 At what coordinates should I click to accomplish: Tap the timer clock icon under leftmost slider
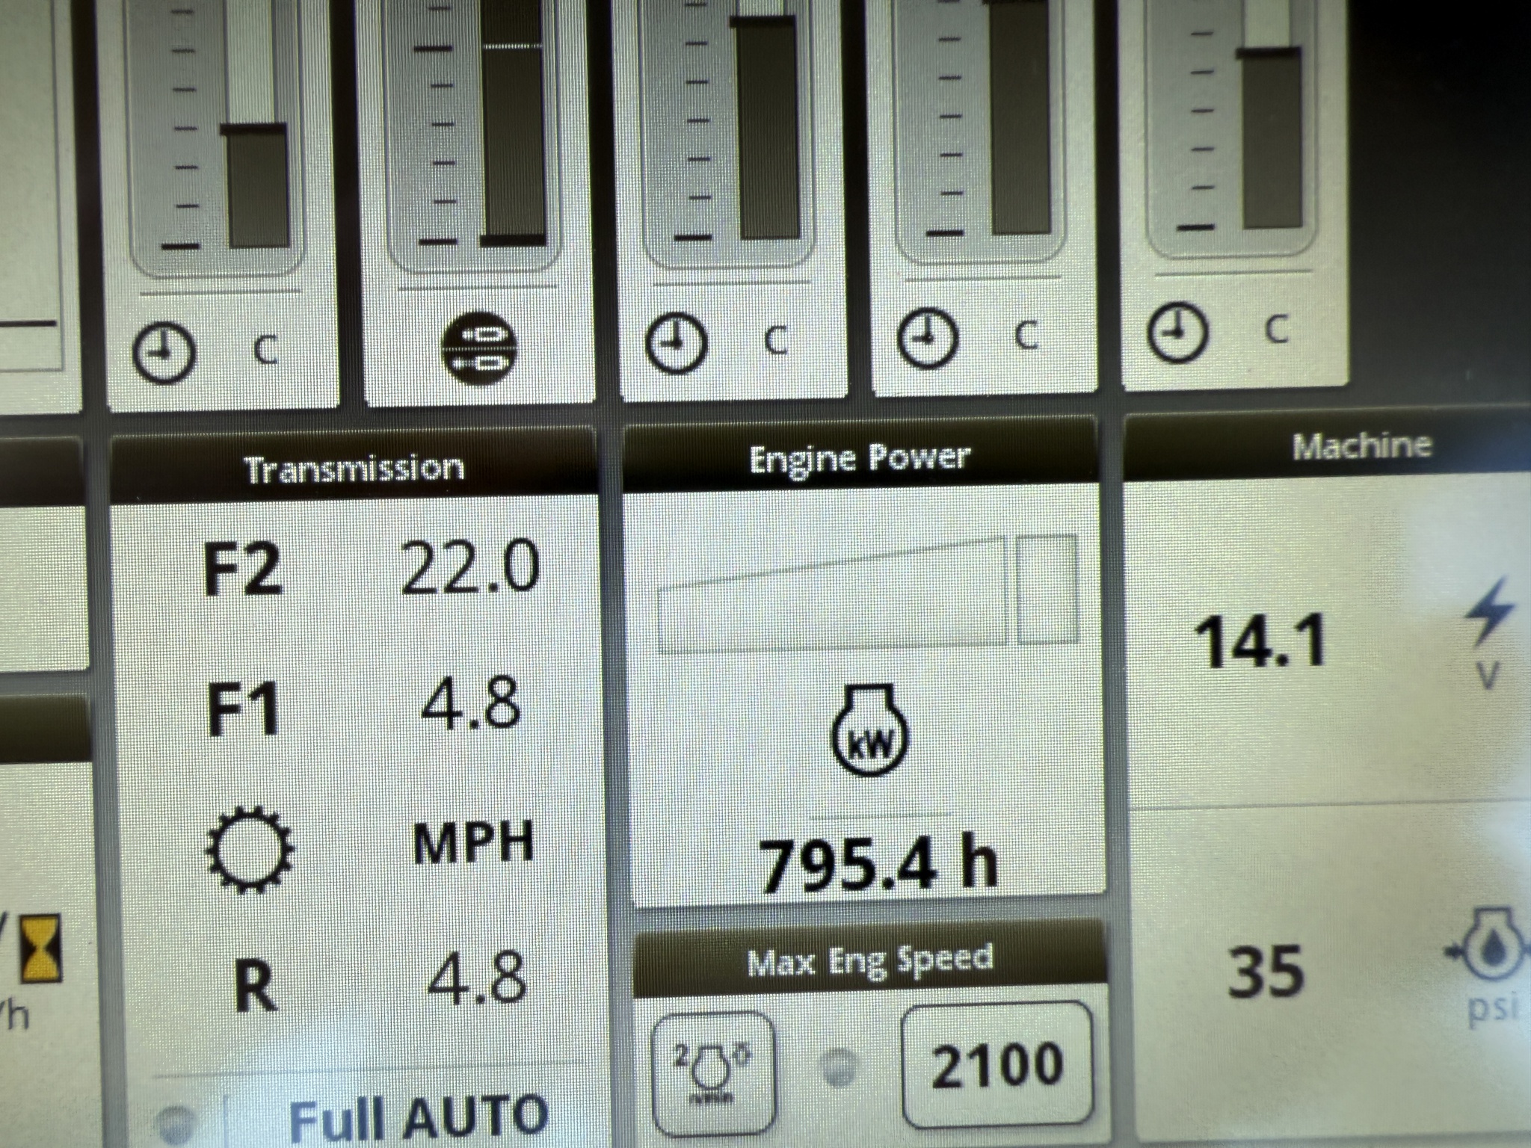coord(163,353)
